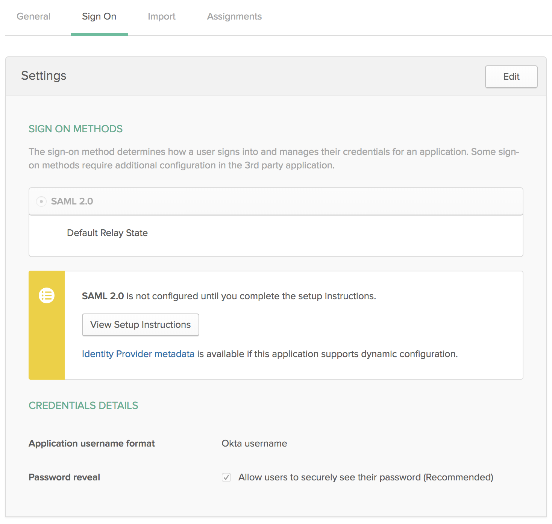Toggle the password reveal checkbox
This screenshot has height=524, width=552.
[x=226, y=477]
